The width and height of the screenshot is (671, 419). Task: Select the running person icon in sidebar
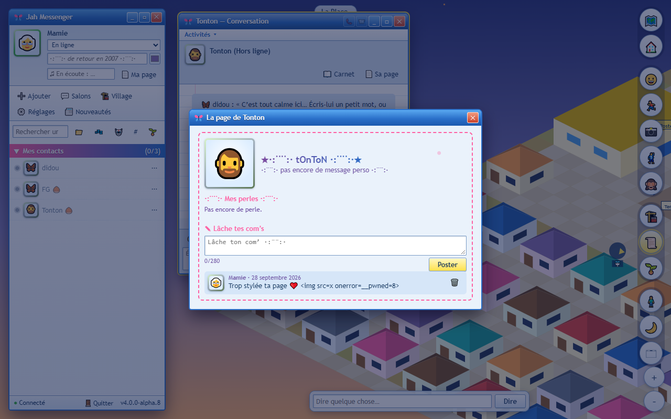pos(651,105)
